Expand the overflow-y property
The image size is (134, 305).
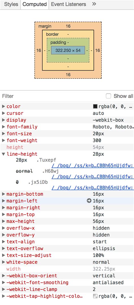pos(3,235)
